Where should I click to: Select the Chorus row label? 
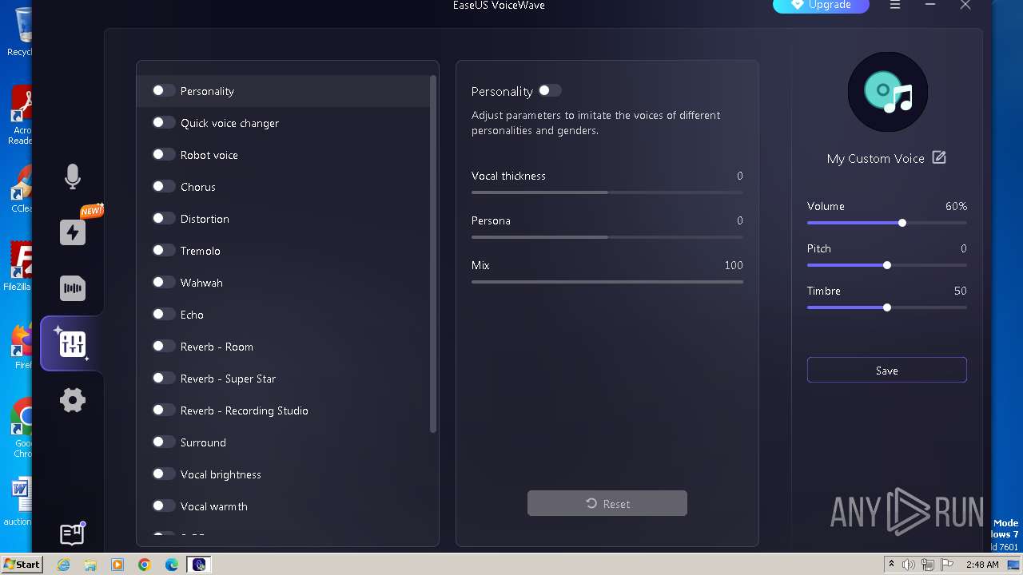(198, 187)
